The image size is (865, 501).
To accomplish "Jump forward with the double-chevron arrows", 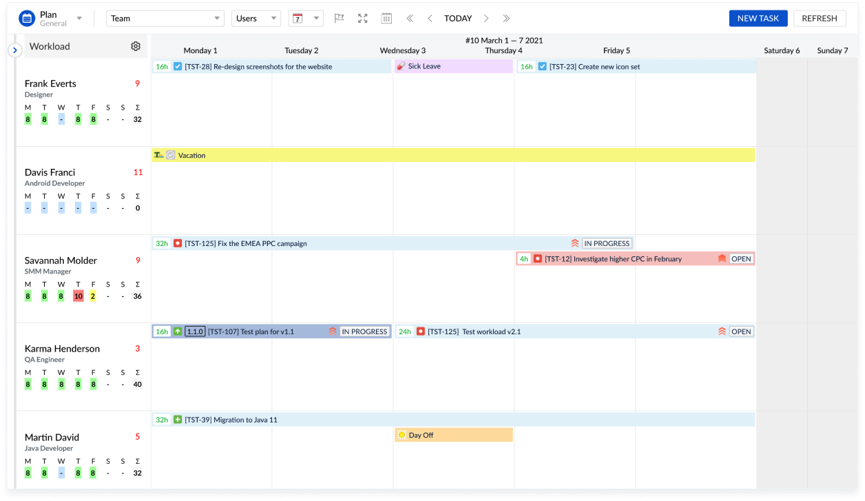I will click(505, 19).
